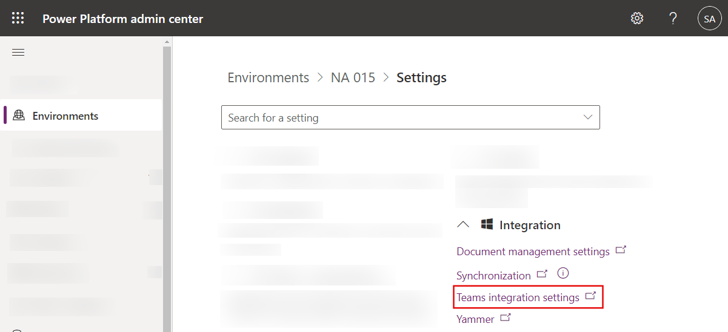This screenshot has height=332, width=728.
Task: Click the Integration Windows logo icon
Action: (487, 224)
